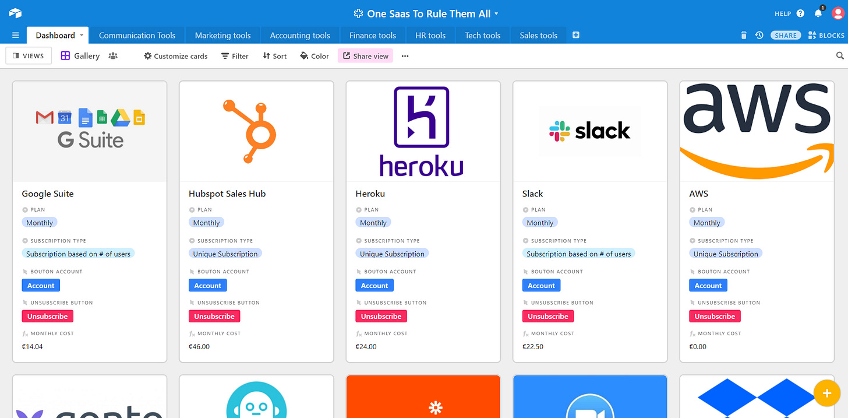Viewport: 848px width, 418px height.
Task: Click Unique Subscription tag on AWS card
Action: coord(726,254)
